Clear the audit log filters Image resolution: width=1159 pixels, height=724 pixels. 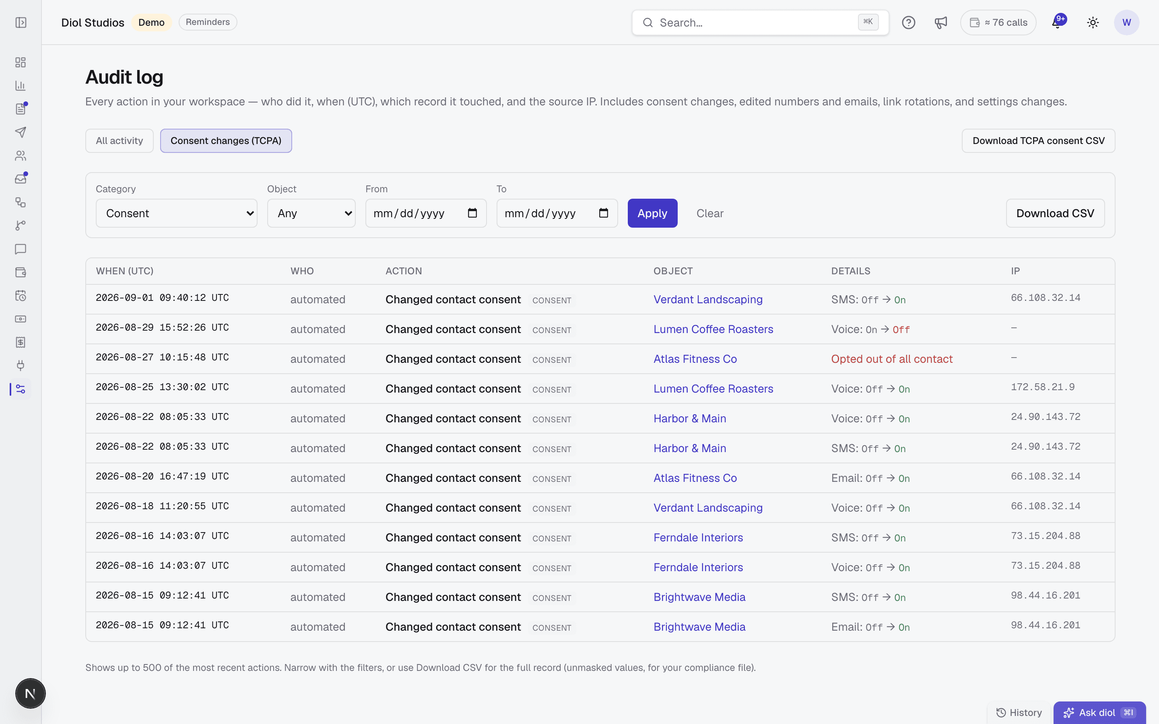click(x=710, y=213)
